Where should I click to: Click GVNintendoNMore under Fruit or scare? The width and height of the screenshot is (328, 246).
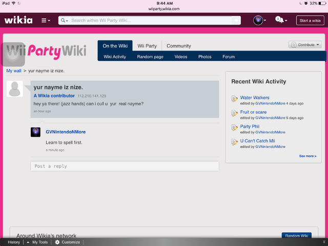tap(270, 118)
